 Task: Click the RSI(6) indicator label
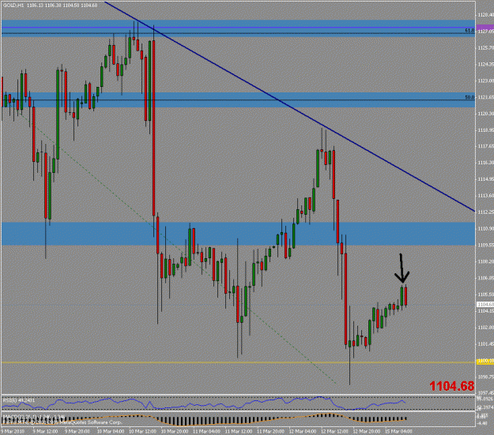click(x=18, y=400)
